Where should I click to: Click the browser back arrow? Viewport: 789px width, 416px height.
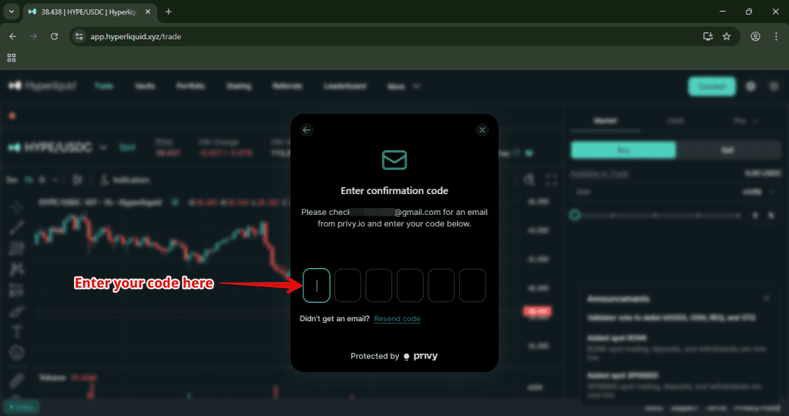[12, 36]
